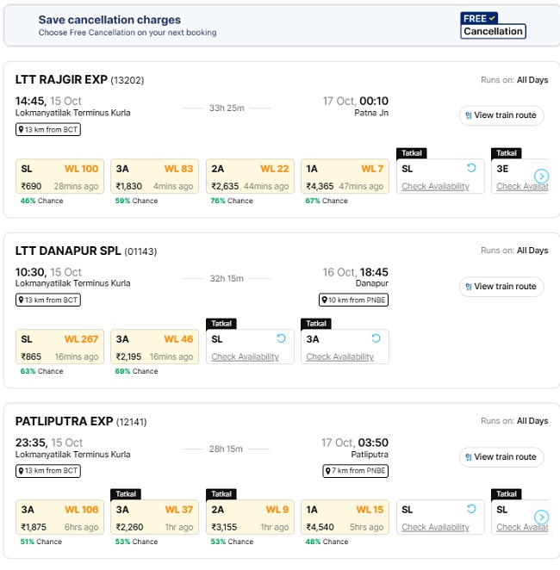Image resolution: width=560 pixels, height=570 pixels.
Task: Refresh Tatkal 3A availability for LTT Danapur SPL
Action: click(x=376, y=339)
